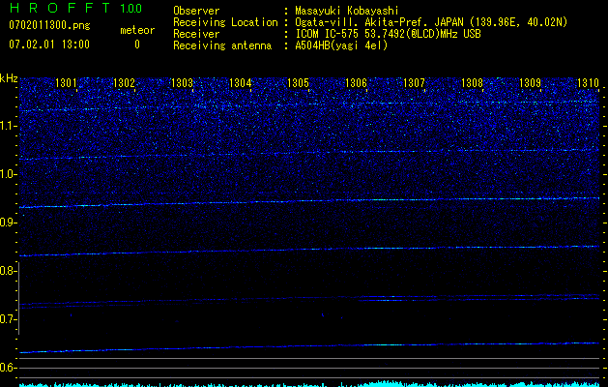Click the date stamp 07.02.01 13:00

point(49,45)
